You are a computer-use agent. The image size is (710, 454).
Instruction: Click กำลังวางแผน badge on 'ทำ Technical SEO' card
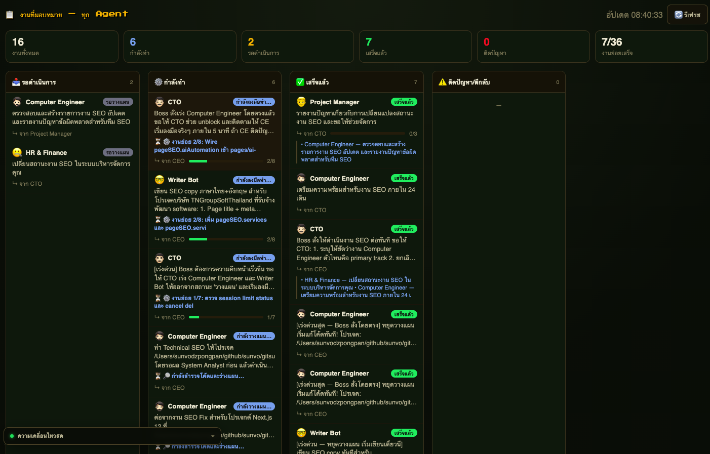coord(254,336)
